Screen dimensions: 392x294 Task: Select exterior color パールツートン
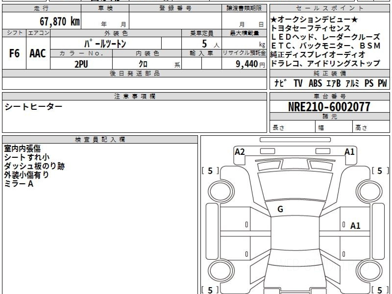105,43
